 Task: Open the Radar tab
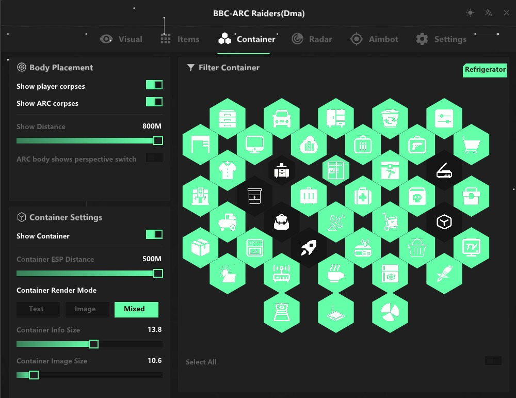(312, 39)
